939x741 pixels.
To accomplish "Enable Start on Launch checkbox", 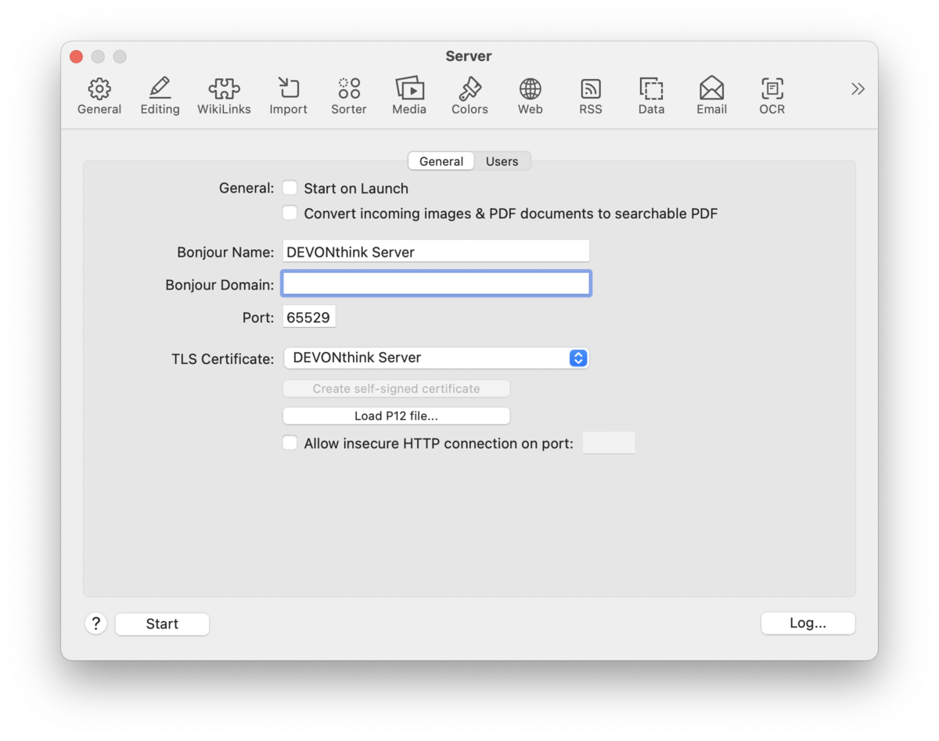I will [x=290, y=188].
